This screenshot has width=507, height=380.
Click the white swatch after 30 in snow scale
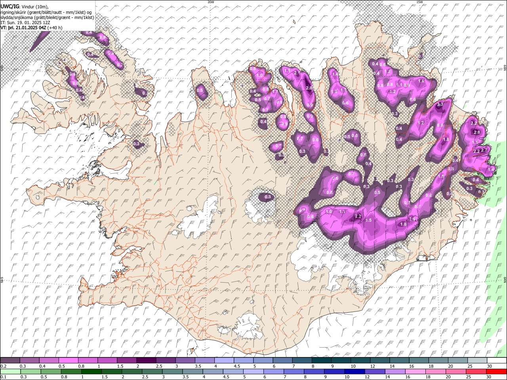[x=496, y=360]
